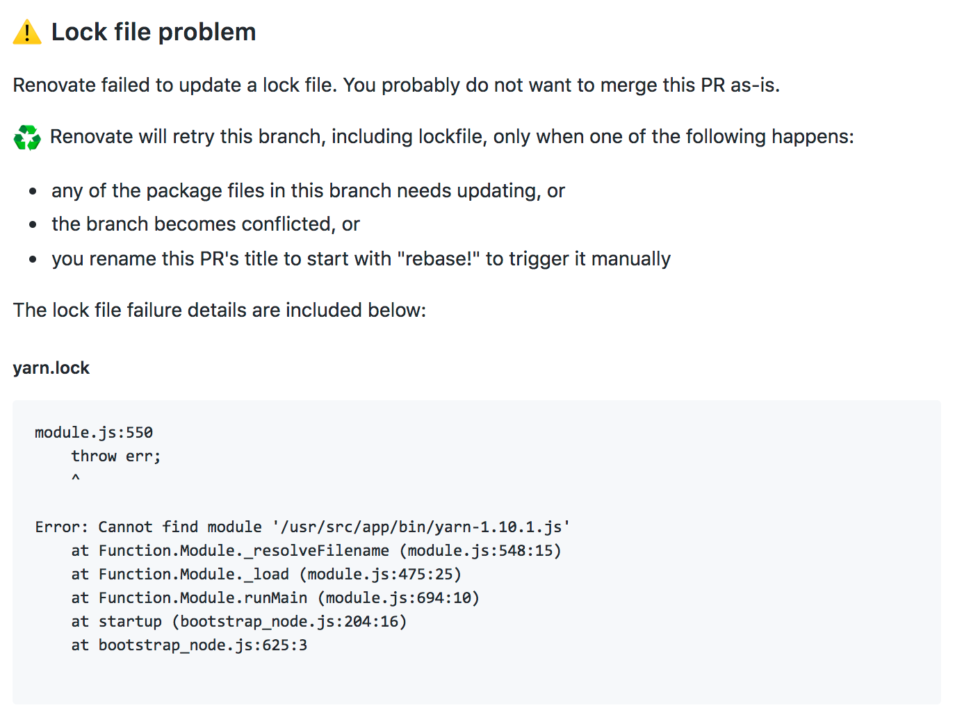
Task: Click the bold yarn.lock file label
Action: tap(51, 368)
